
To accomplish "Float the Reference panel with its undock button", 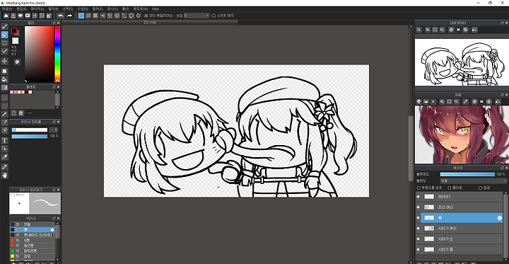I will (502, 95).
